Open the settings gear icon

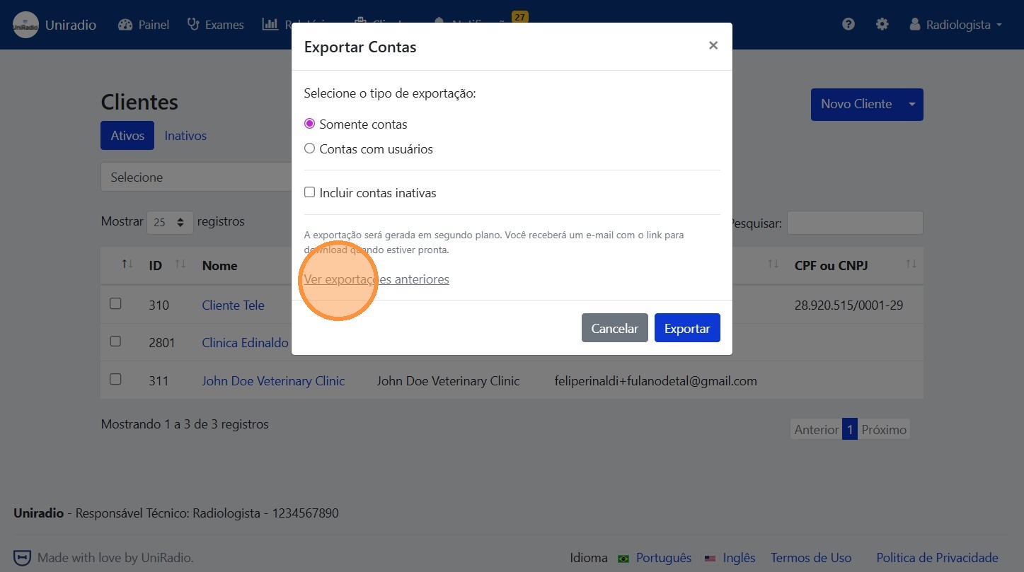[882, 24]
